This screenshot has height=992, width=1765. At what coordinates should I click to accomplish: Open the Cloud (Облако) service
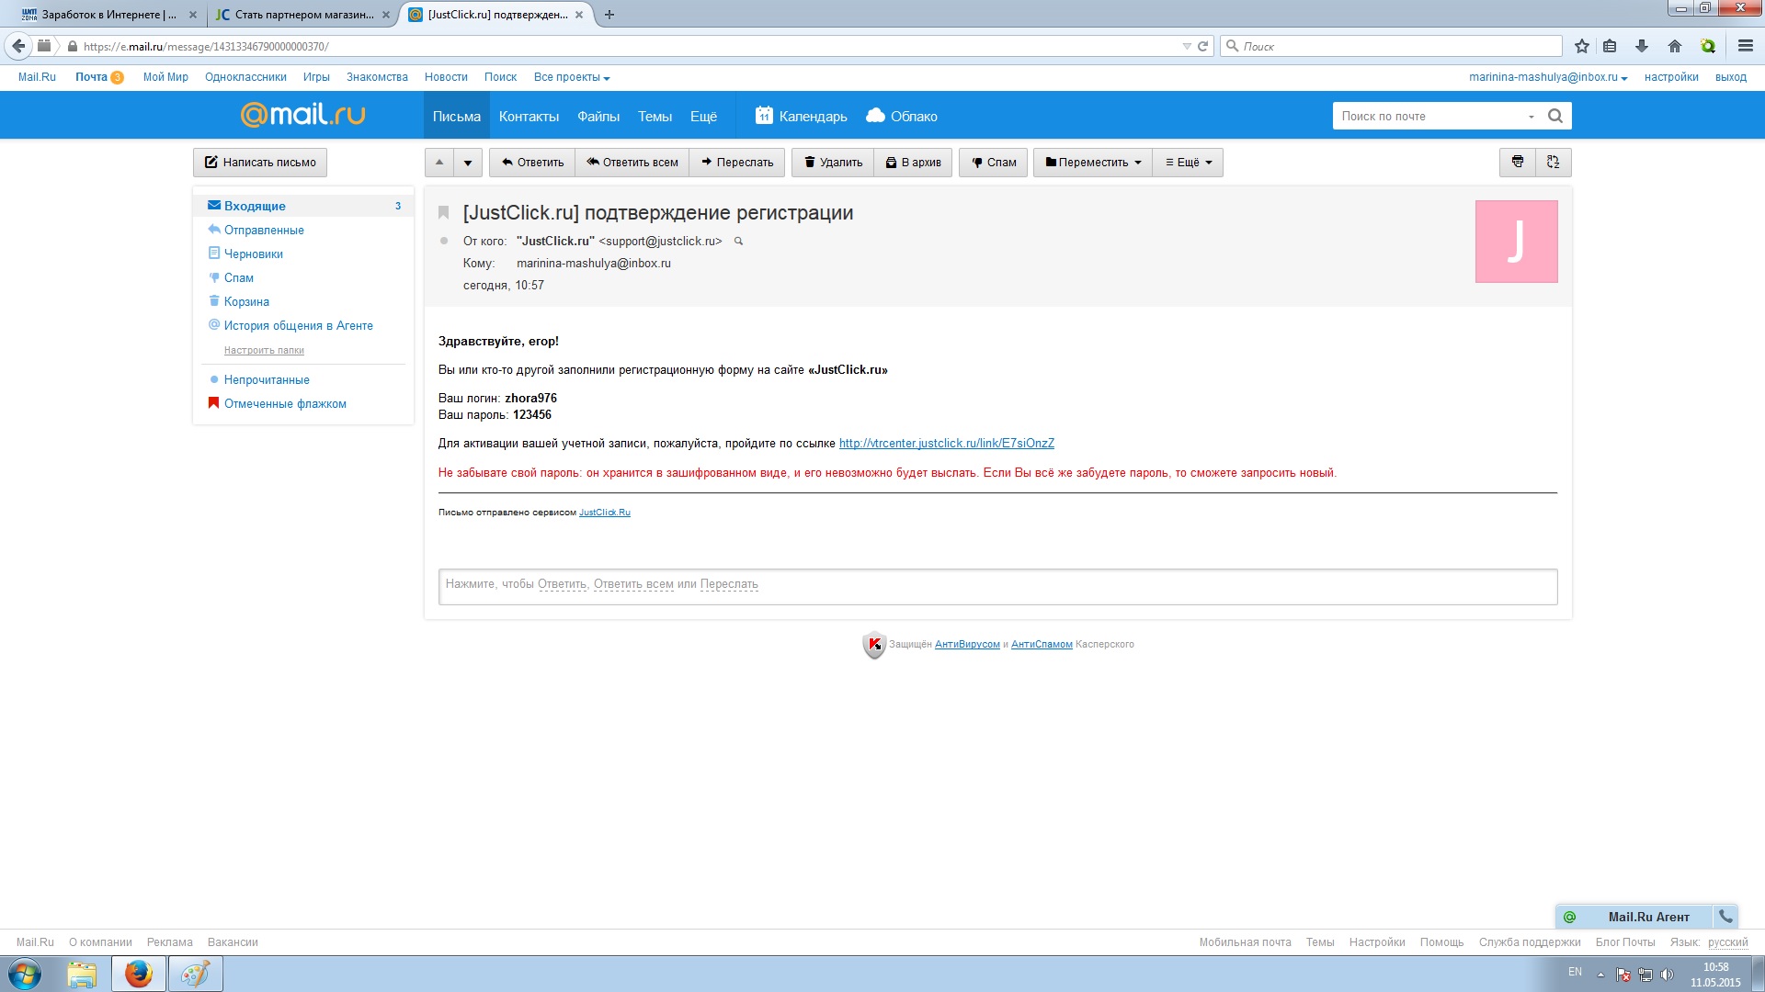pyautogui.click(x=902, y=117)
